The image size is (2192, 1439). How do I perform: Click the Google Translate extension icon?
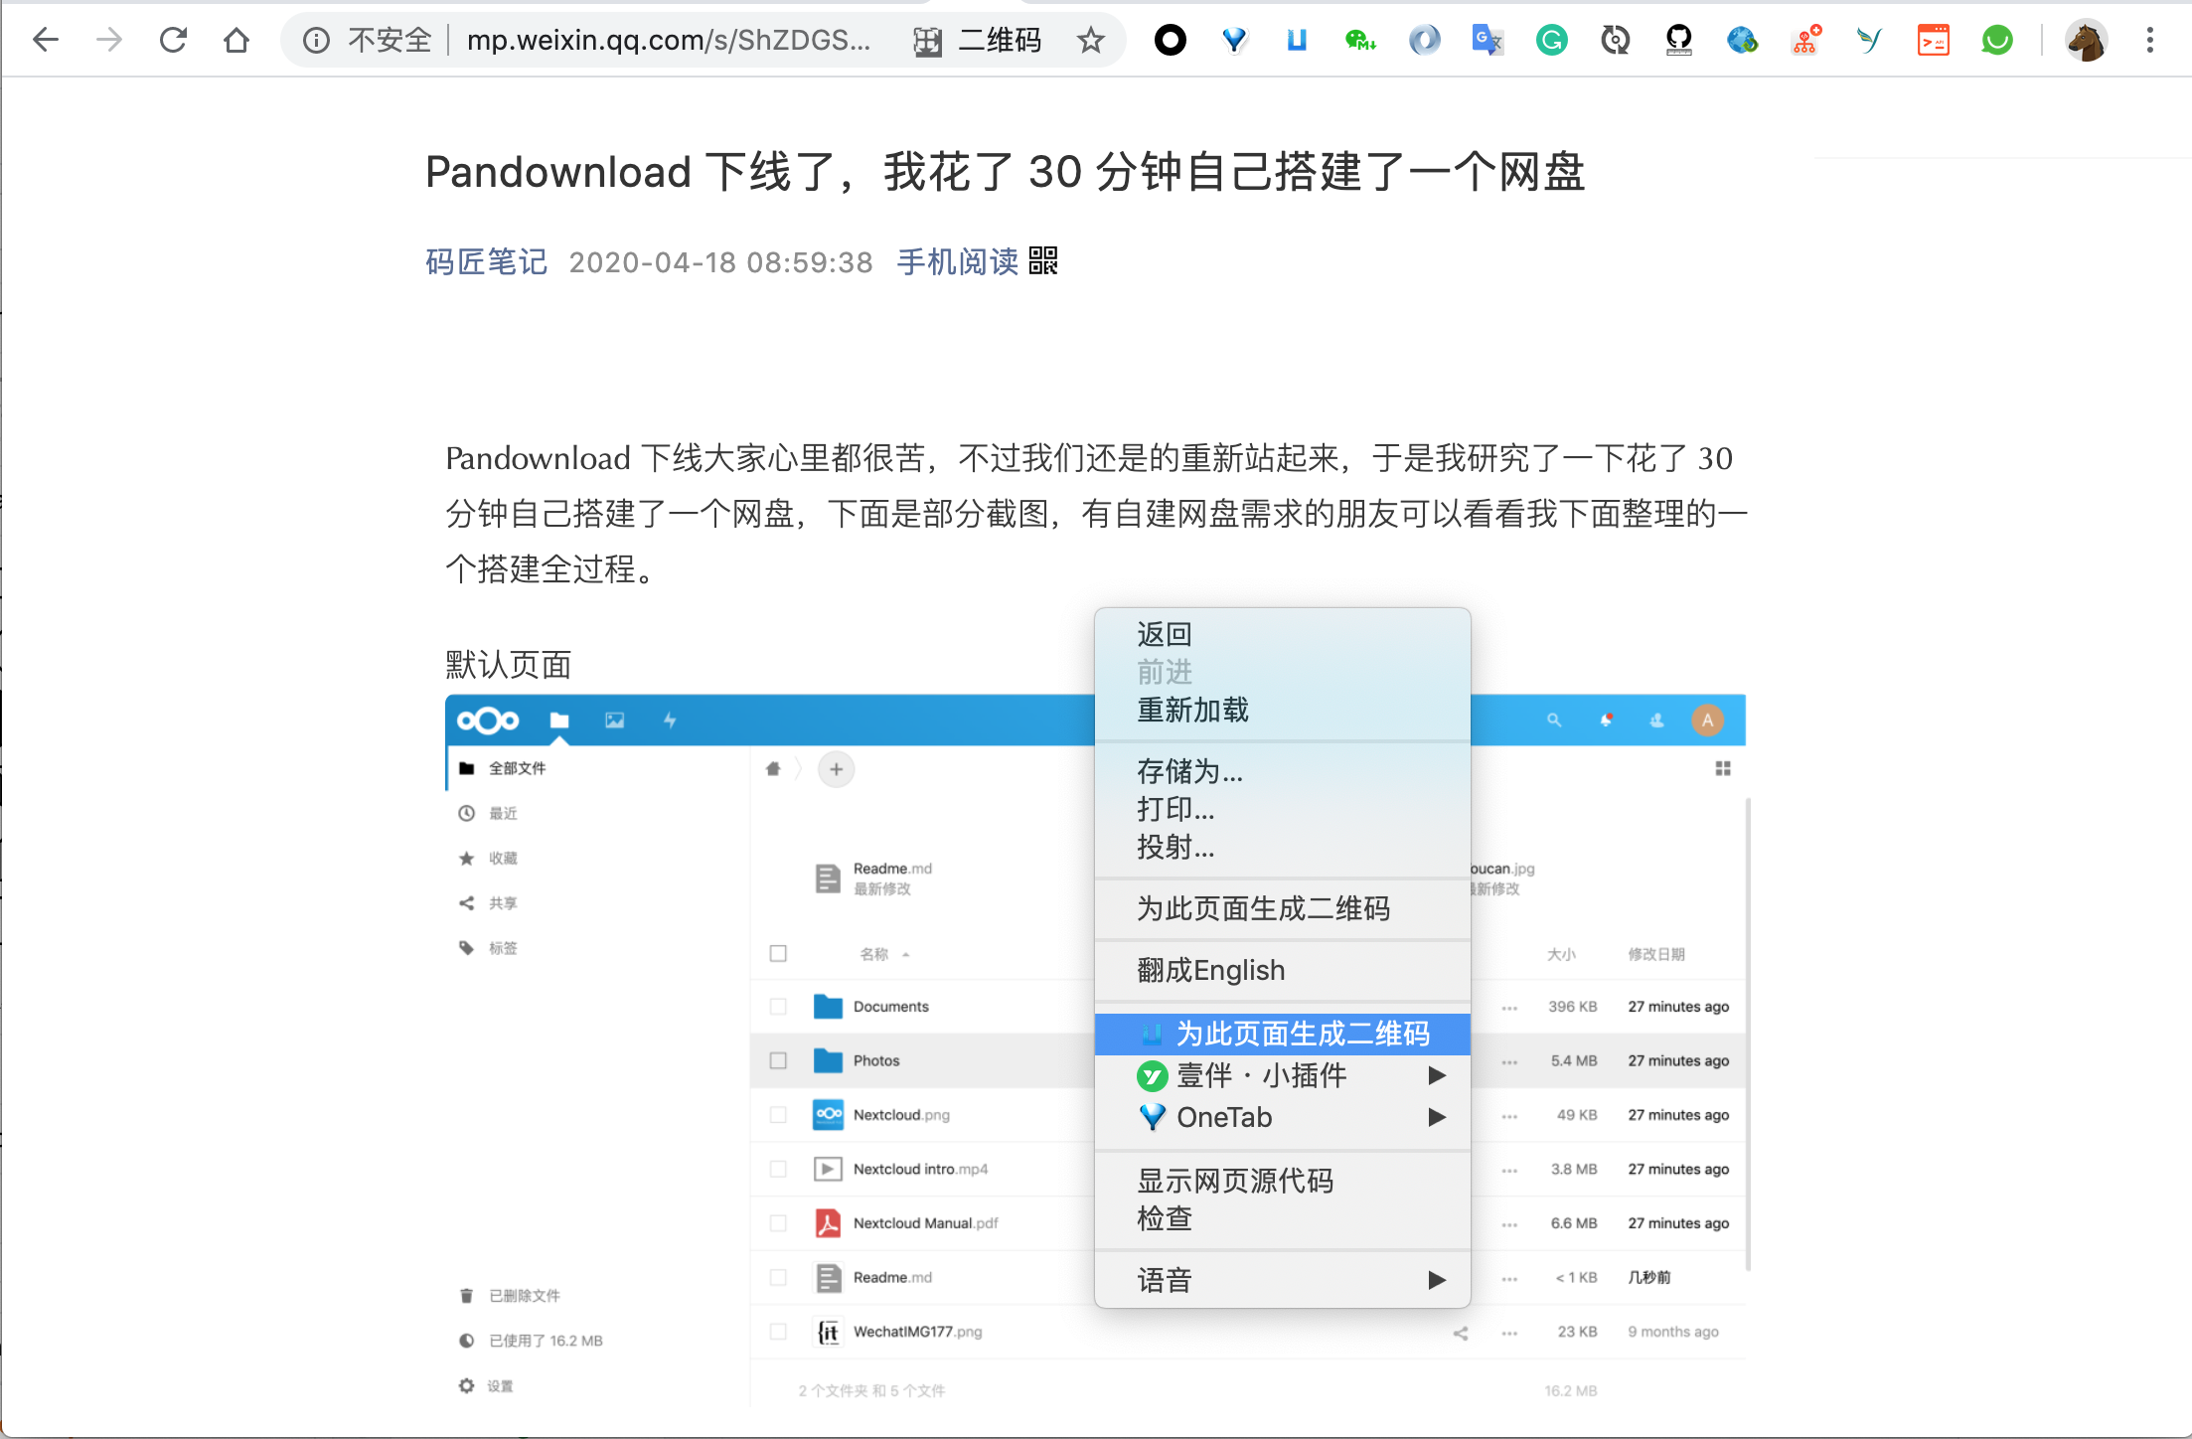[1487, 40]
